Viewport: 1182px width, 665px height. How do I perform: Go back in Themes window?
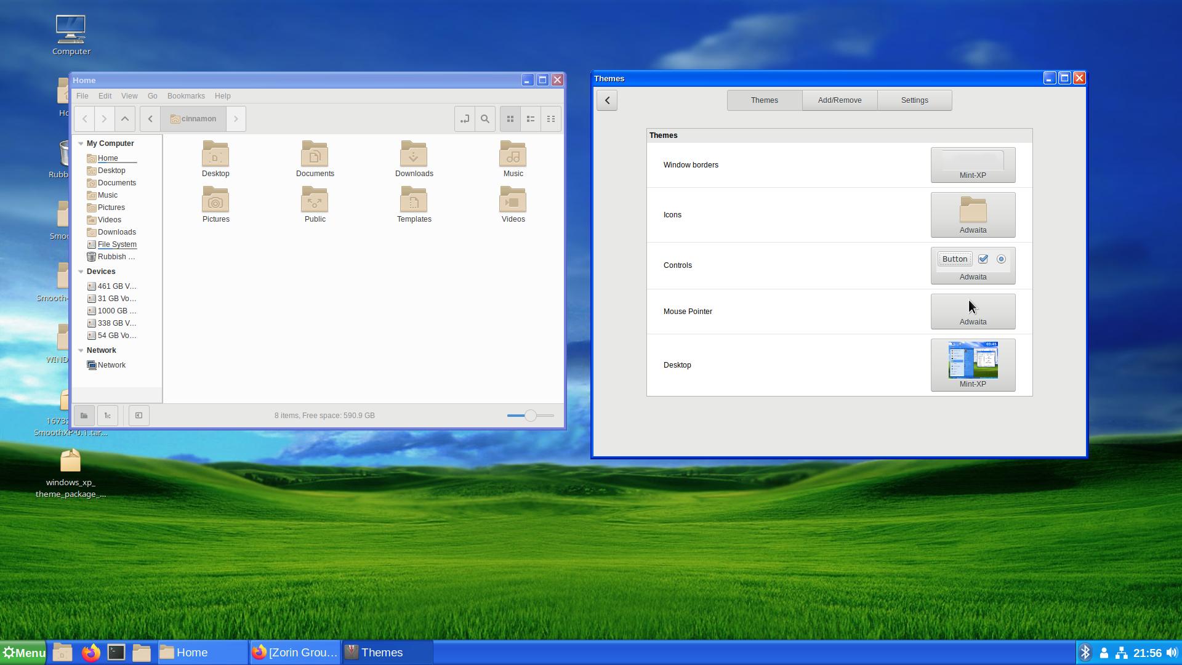click(607, 100)
